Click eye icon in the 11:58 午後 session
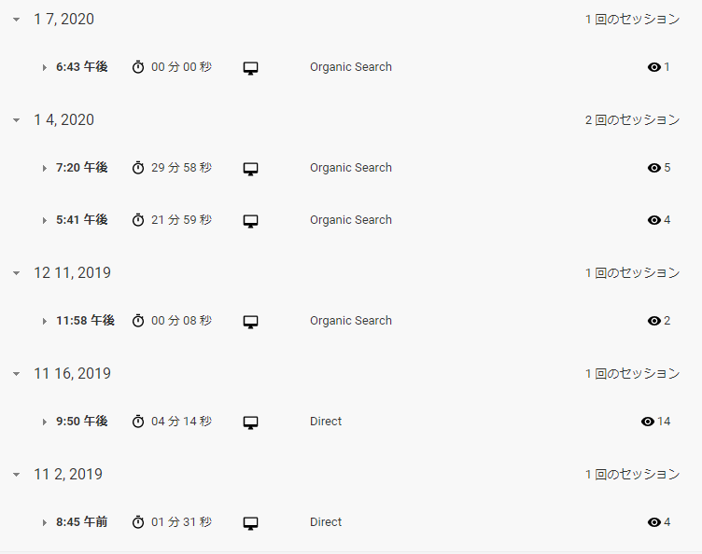 click(654, 321)
